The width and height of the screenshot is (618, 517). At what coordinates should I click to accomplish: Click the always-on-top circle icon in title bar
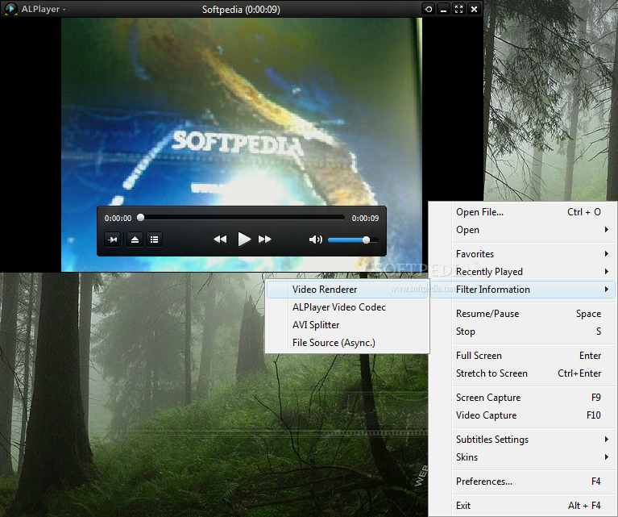pyautogui.click(x=428, y=9)
